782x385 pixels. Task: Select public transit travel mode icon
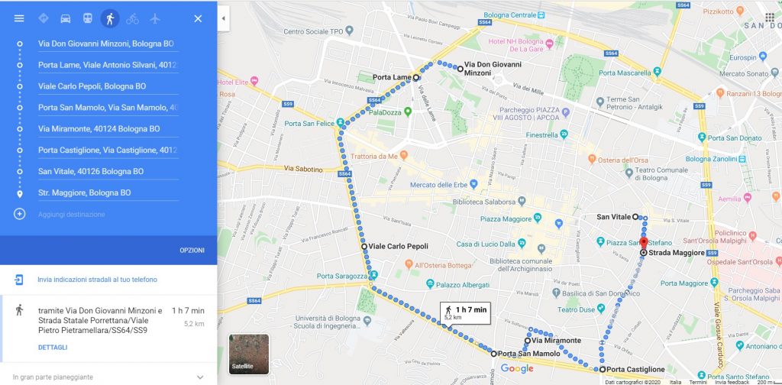click(88, 18)
